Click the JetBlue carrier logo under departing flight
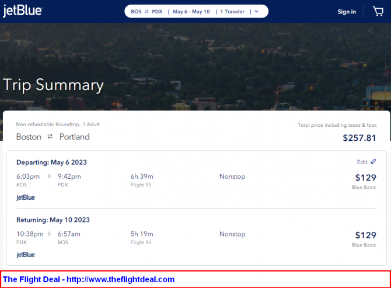 [x=26, y=197]
